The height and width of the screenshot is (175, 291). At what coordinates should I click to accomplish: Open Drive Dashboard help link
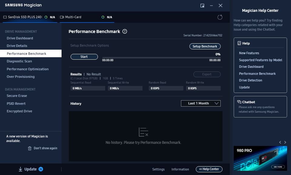tap(251, 67)
